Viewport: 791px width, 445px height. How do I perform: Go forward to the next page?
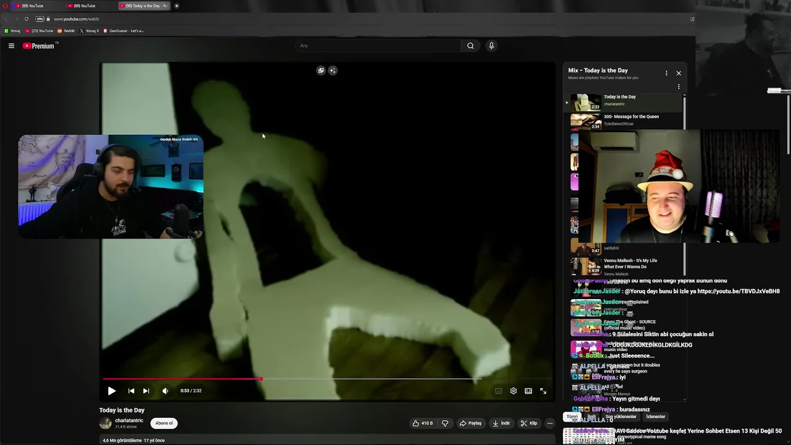click(17, 19)
